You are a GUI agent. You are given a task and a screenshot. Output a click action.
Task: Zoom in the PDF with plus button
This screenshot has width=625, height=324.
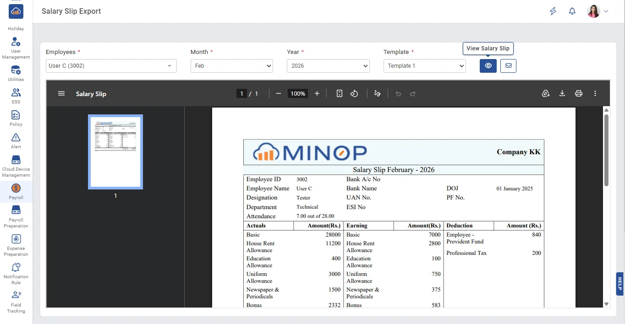tap(317, 93)
